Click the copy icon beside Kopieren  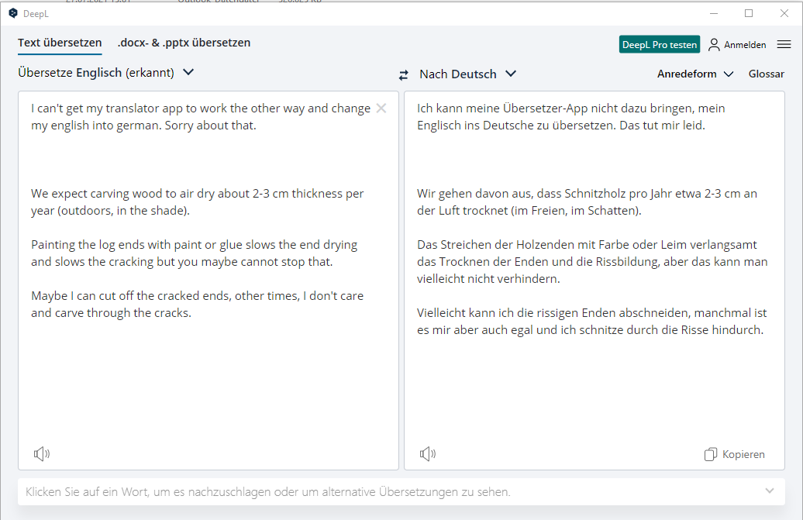(x=710, y=454)
